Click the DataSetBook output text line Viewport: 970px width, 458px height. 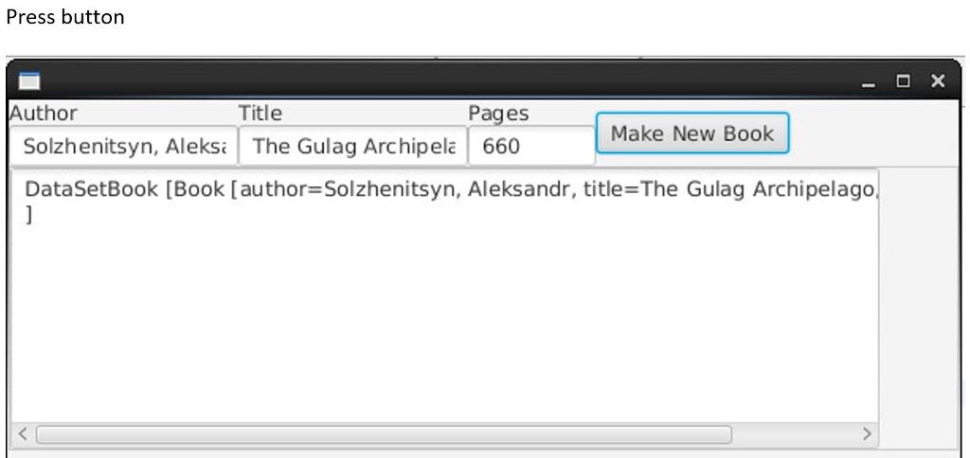coord(452,189)
